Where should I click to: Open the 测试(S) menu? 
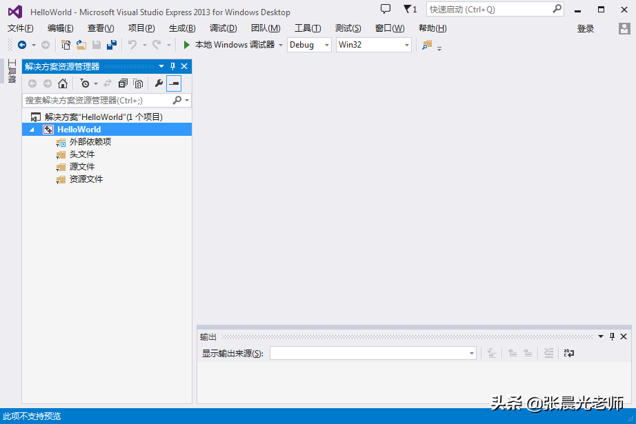(348, 28)
